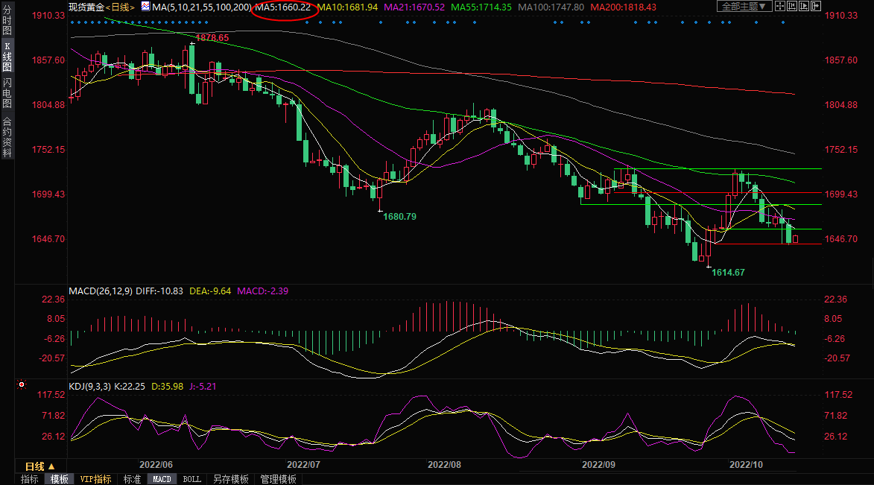
Task: Toggle the BOLL template button
Action: coord(191,479)
